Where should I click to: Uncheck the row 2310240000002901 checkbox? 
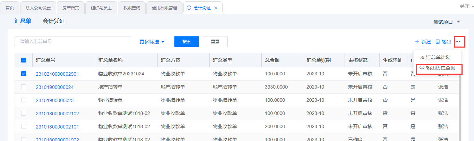click(24, 74)
